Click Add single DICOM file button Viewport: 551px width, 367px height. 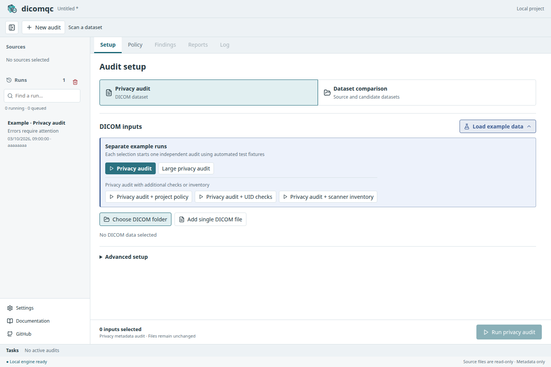click(x=210, y=219)
